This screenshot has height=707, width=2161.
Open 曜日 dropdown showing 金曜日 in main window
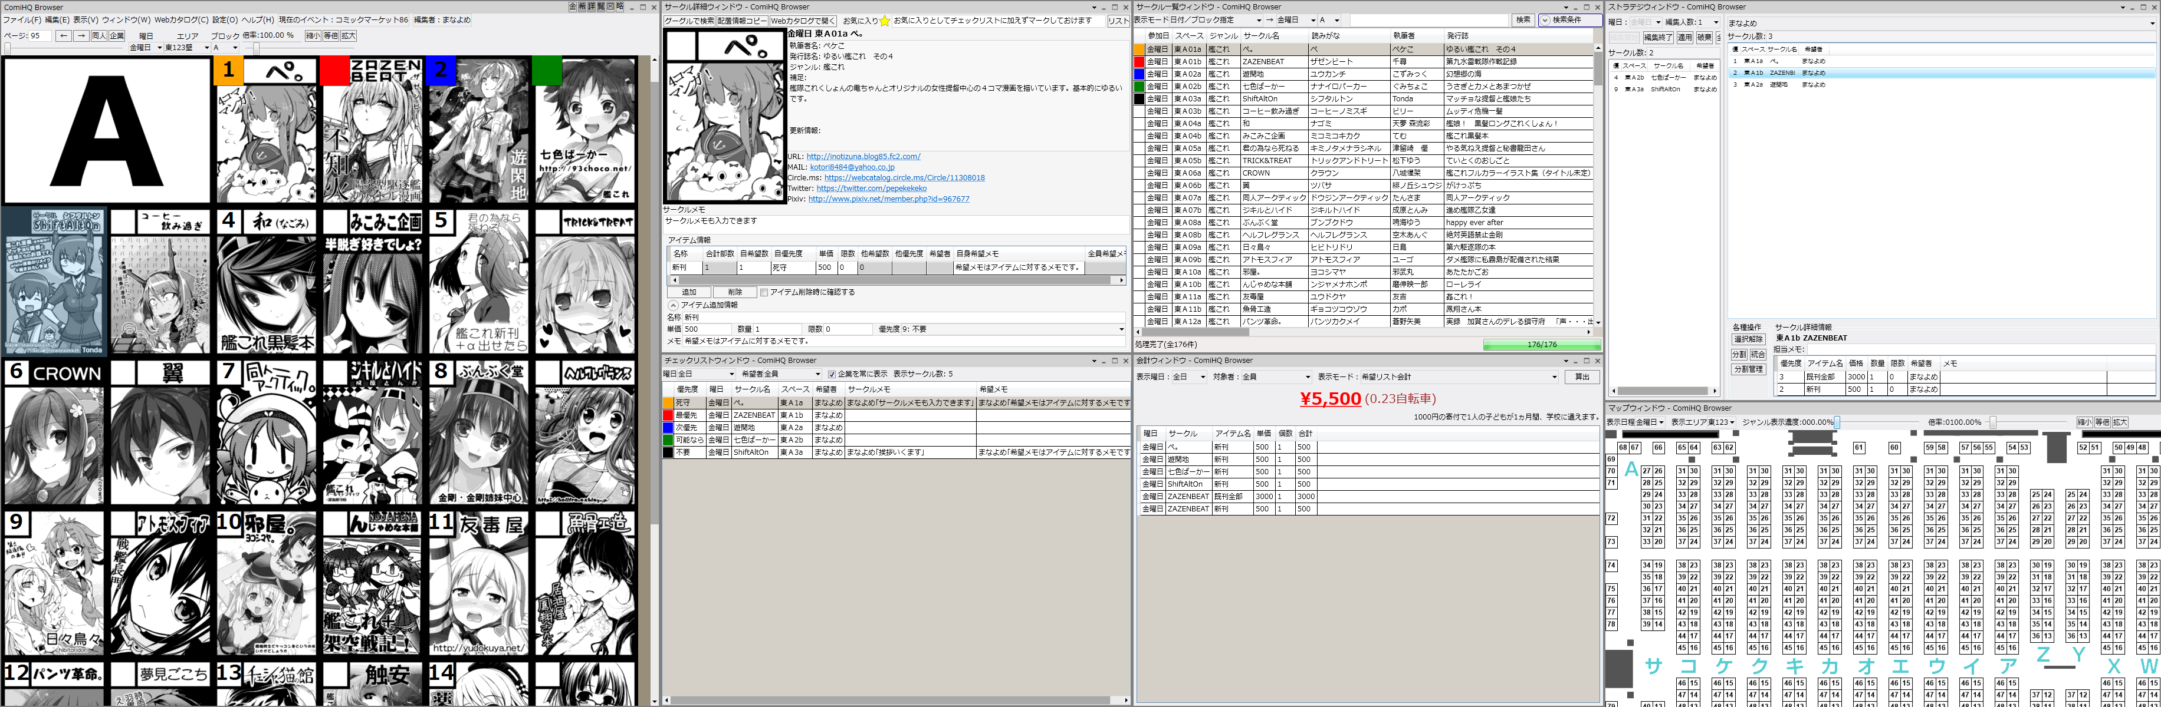click(x=146, y=48)
